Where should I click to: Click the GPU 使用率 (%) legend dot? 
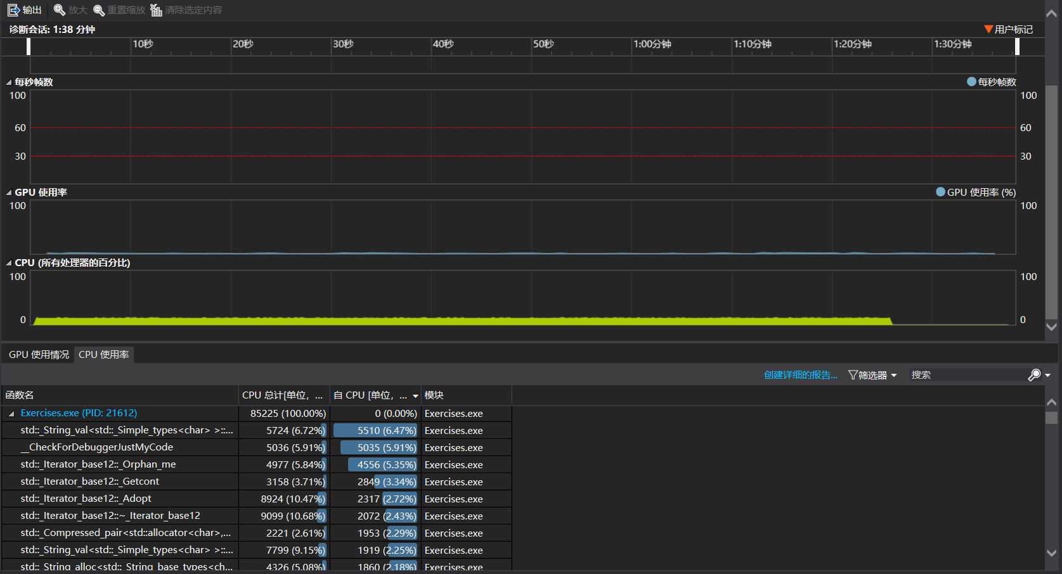pyautogui.click(x=941, y=192)
